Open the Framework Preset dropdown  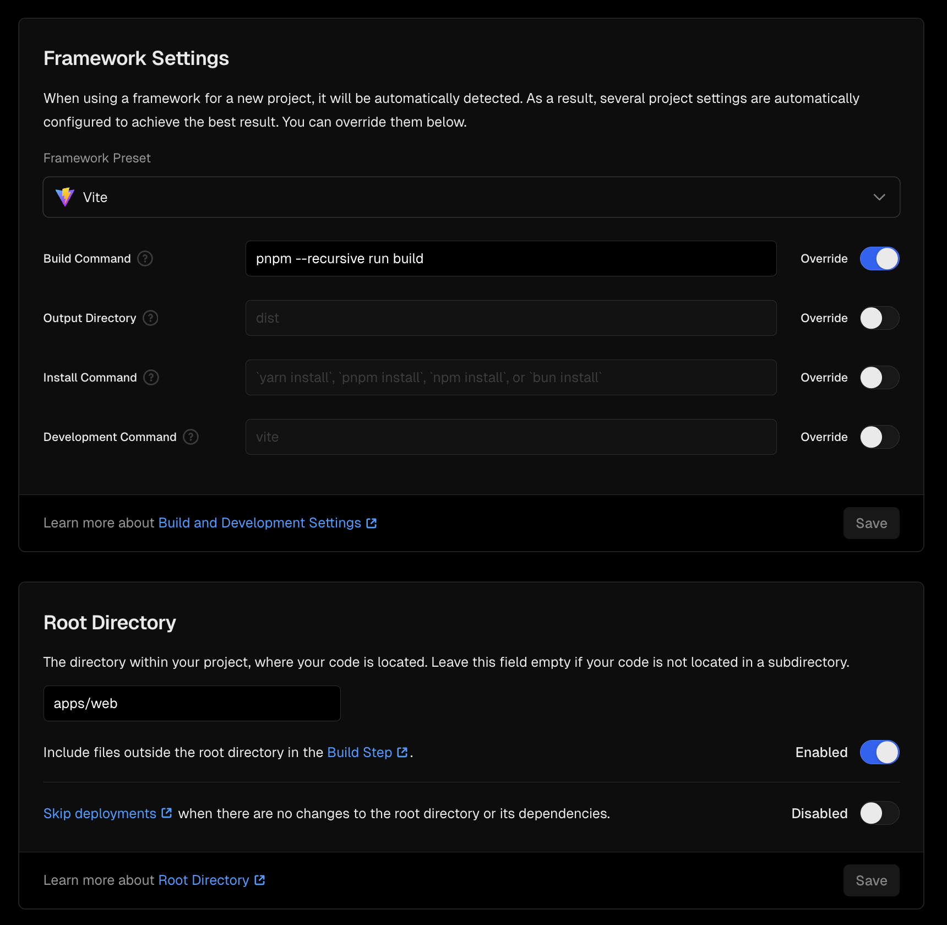pos(471,197)
